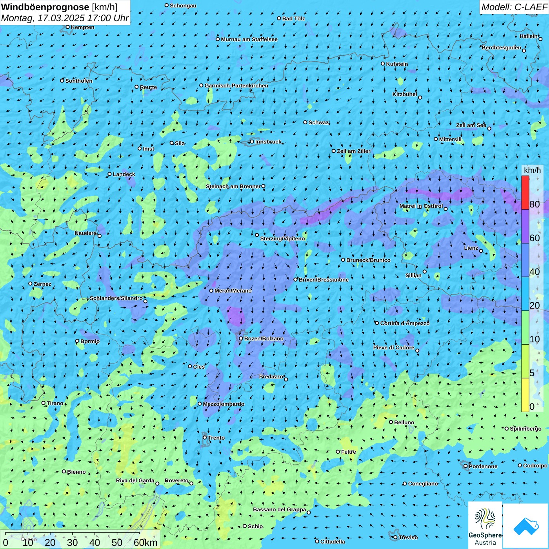Click the cyan 20–40 legend segment
This screenshot has height=549, width=549.
525,294
